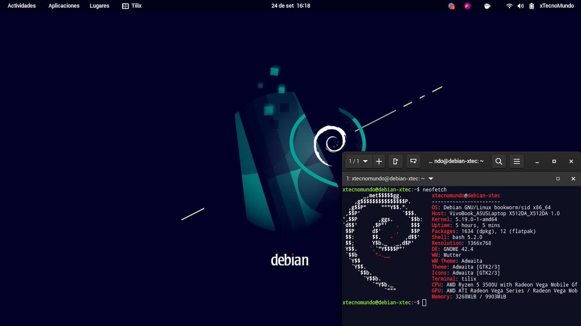Open the Actividades menu
The height and width of the screenshot is (326, 581).
point(21,6)
